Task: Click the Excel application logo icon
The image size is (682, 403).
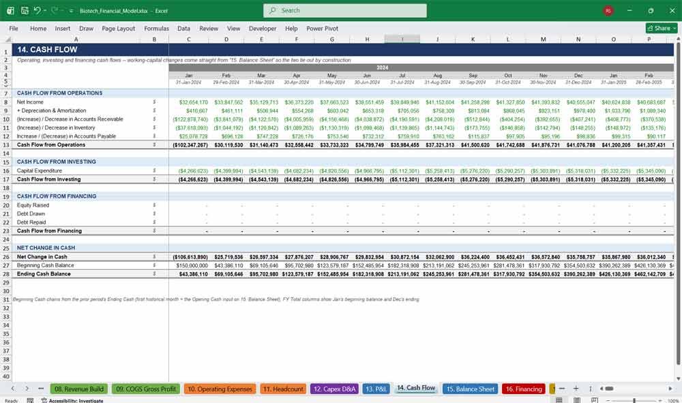Action: point(10,10)
